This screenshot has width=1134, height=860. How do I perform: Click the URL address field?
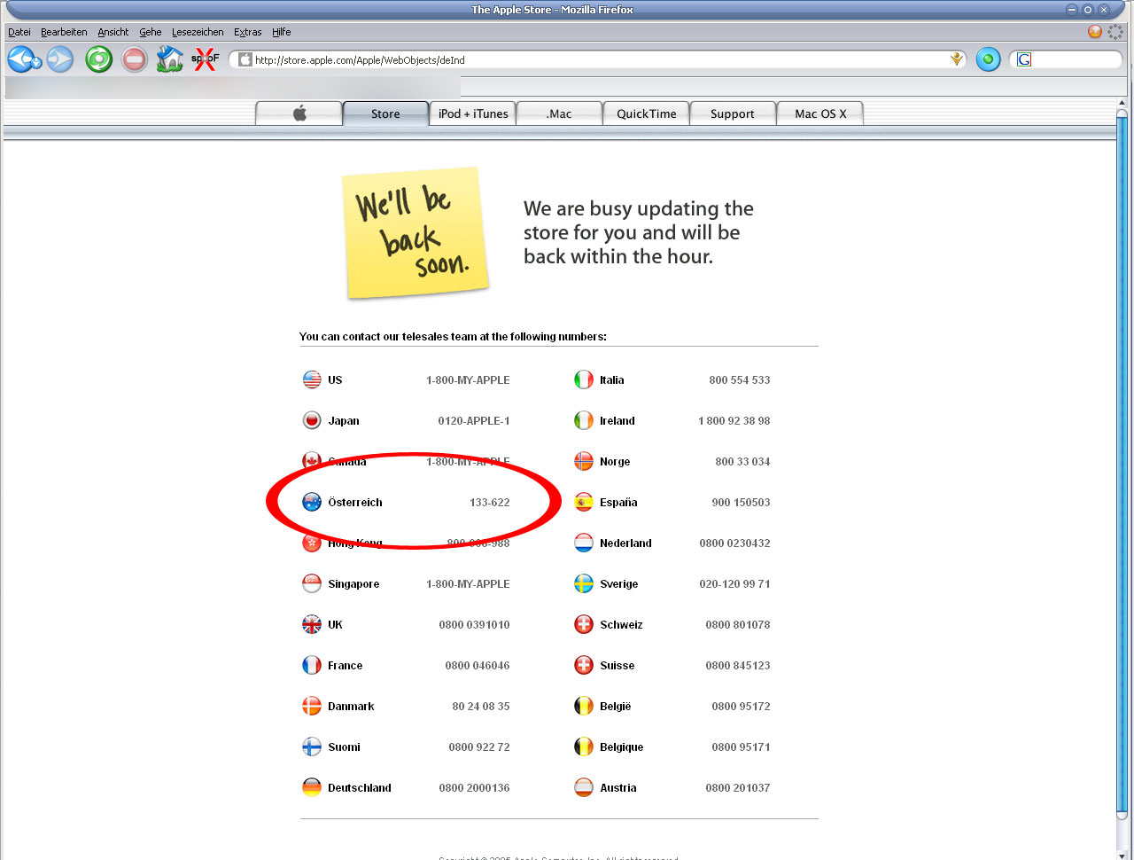click(x=594, y=59)
